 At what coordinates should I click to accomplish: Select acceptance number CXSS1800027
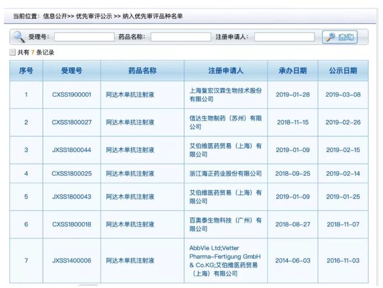pos(71,122)
